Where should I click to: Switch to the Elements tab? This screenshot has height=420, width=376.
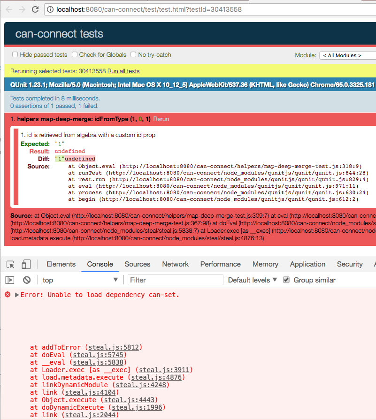[x=61, y=264]
